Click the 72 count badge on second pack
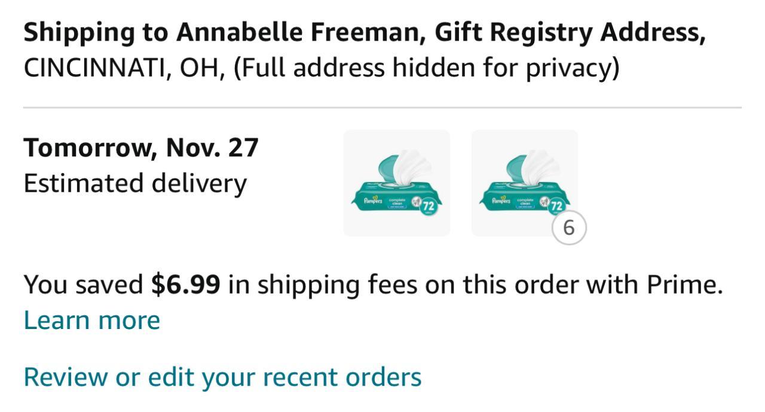 tap(556, 207)
